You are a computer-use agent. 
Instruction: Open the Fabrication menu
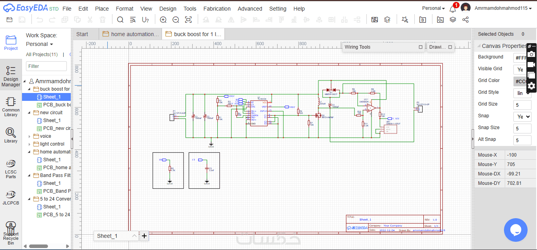[217, 9]
